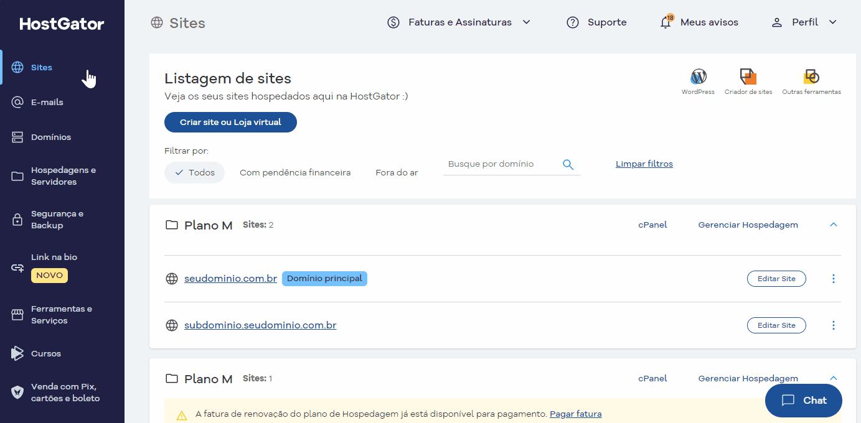Click the NOVO badge under Link na bio
861x423 pixels.
tap(49, 276)
